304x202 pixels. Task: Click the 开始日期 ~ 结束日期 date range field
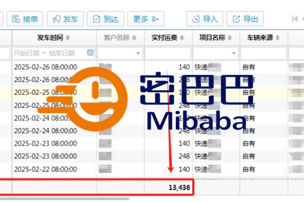click(54, 53)
